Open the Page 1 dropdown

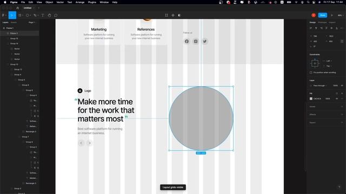(x=32, y=23)
